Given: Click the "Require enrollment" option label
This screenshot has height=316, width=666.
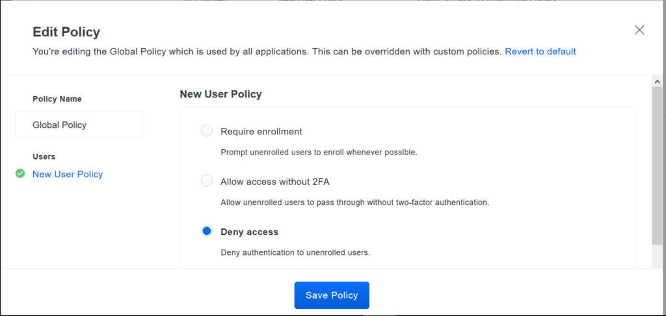Looking at the screenshot, I should pos(261,132).
